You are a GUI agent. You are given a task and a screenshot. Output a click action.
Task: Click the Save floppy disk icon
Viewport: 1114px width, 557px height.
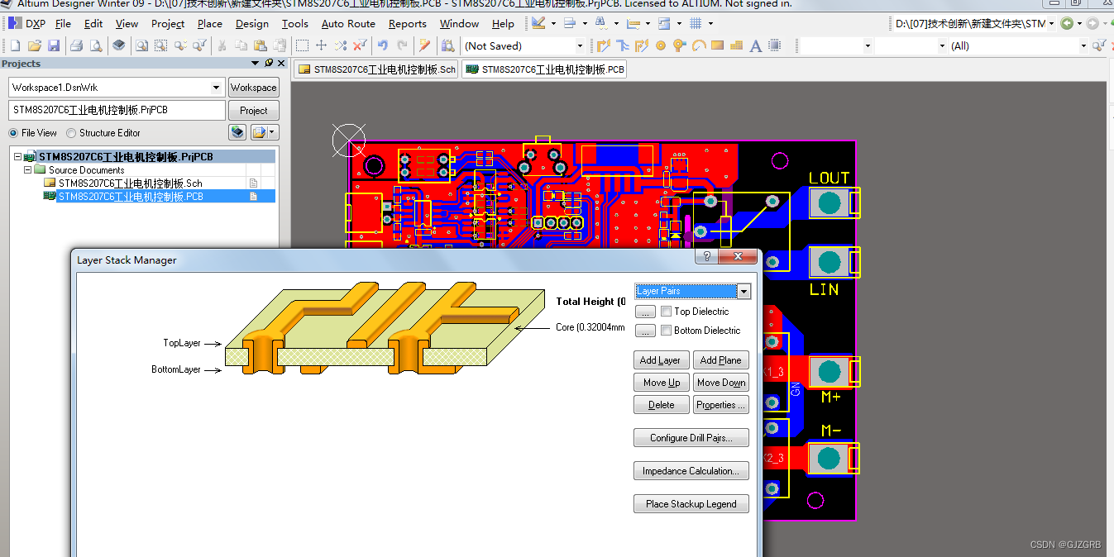[54, 45]
